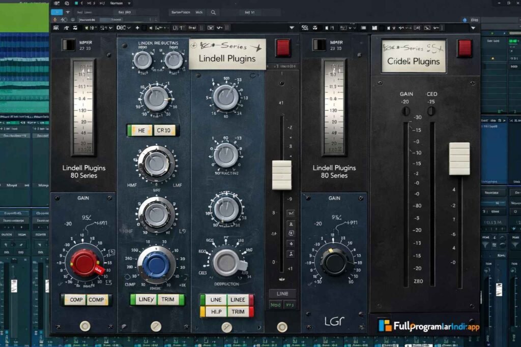Screen dimensions: 521x347
Task: Enable the LINE button below the fader
Action: tap(282, 293)
